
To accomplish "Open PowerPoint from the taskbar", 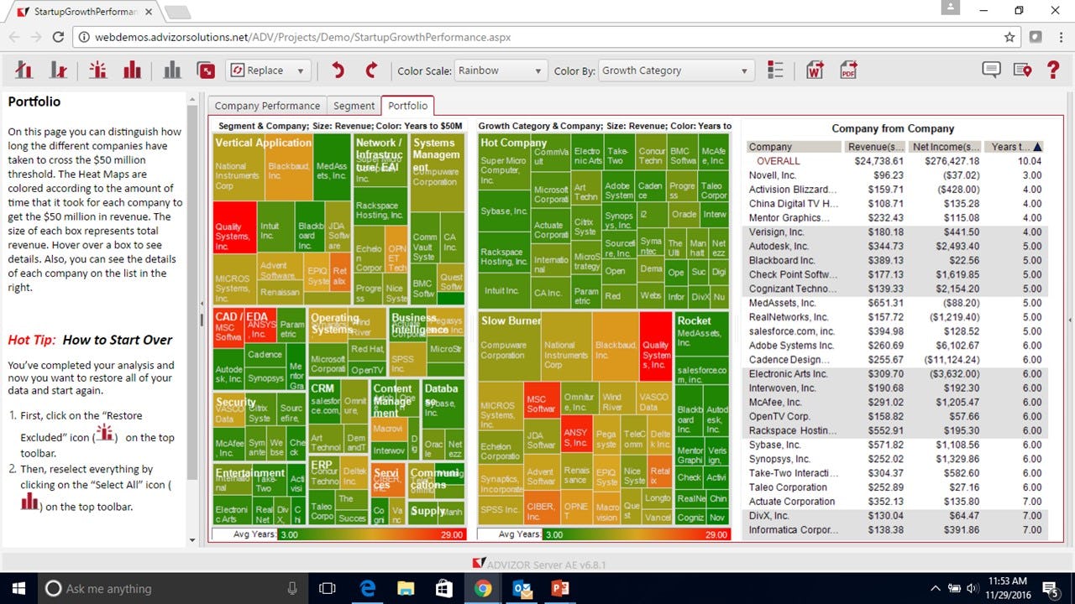I will click(561, 588).
